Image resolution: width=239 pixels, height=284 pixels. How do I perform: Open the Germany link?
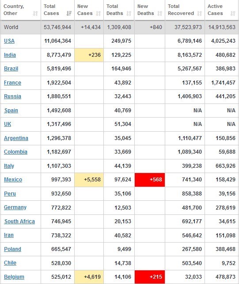pyautogui.click(x=15, y=207)
